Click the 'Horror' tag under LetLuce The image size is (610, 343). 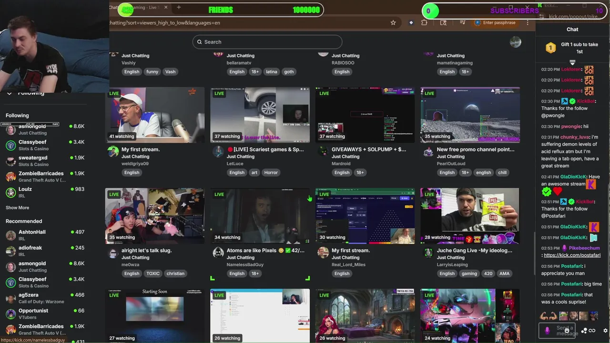(271, 172)
